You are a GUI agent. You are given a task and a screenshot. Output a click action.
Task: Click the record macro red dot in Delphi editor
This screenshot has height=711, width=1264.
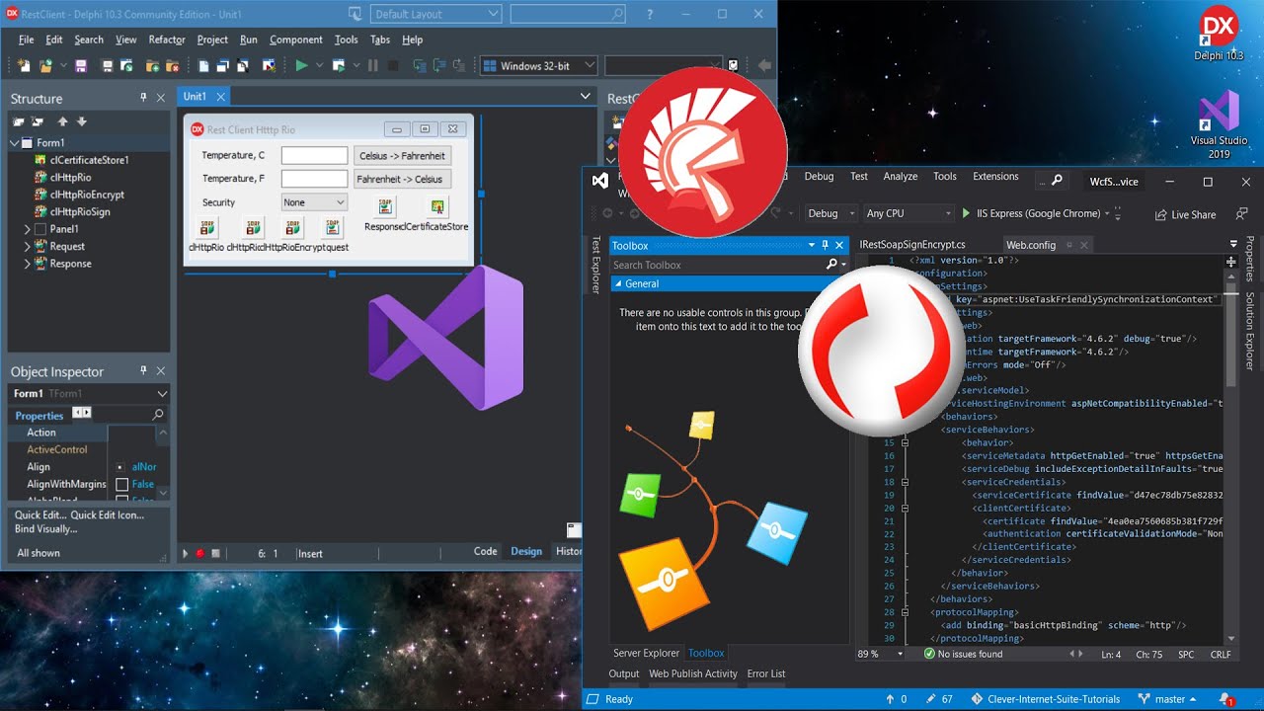pyautogui.click(x=200, y=553)
